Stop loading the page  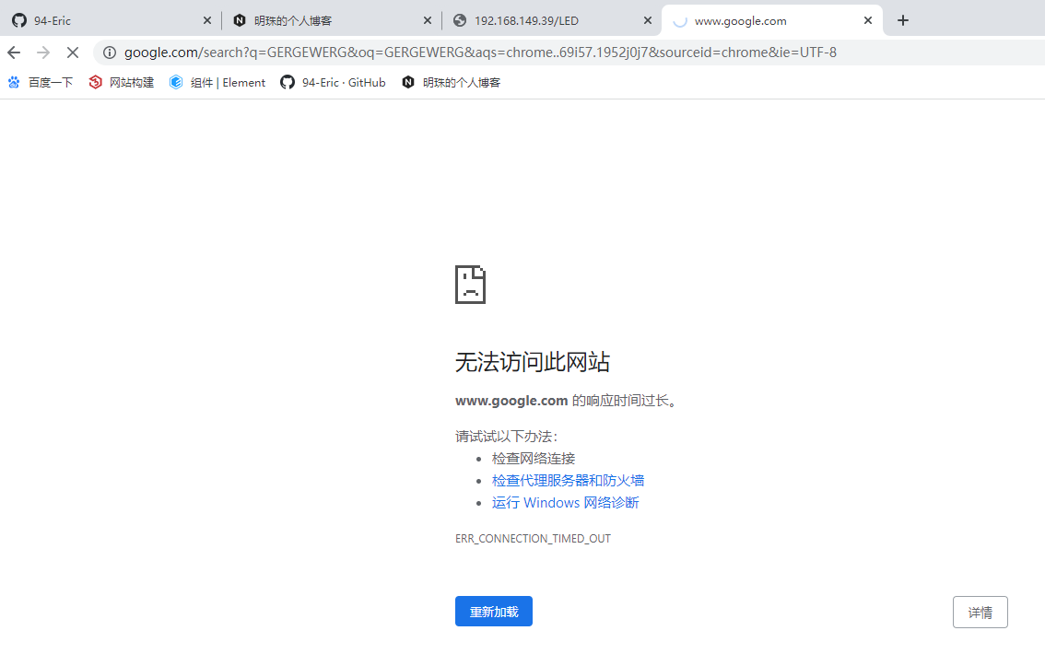73,53
